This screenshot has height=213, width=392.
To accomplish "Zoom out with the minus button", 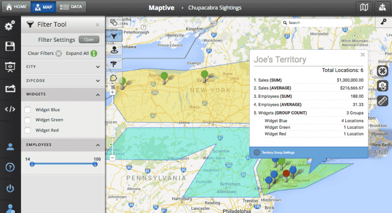I will point(113,158).
